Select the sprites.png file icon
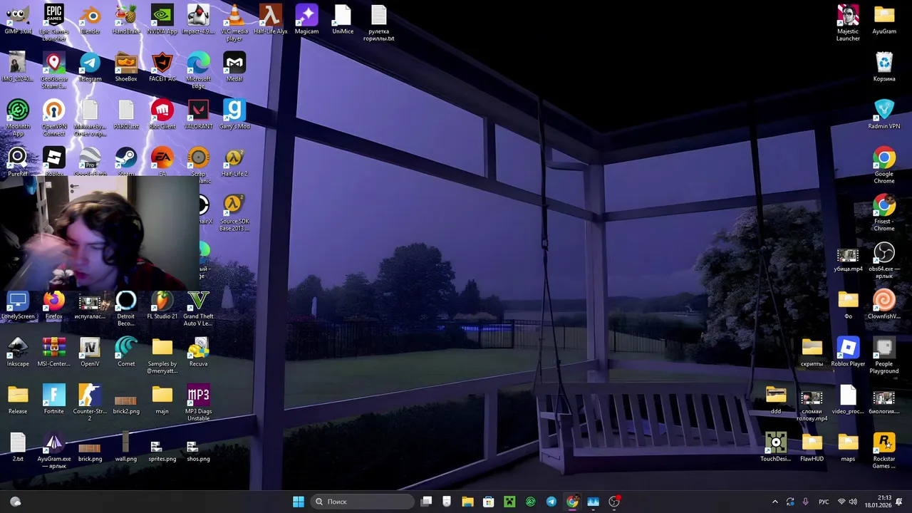The width and height of the screenshot is (912, 513). click(x=162, y=447)
